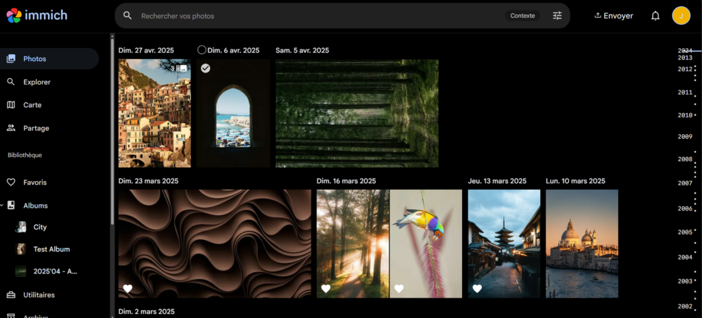702x318 pixels.
Task: Click the Explorer magnifier icon in sidebar
Action: [11, 82]
